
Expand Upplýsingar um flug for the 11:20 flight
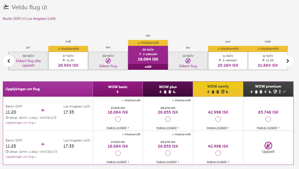pos(21,123)
